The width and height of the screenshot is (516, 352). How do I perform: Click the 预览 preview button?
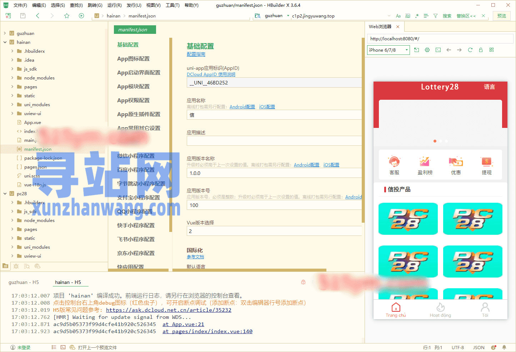[502, 16]
